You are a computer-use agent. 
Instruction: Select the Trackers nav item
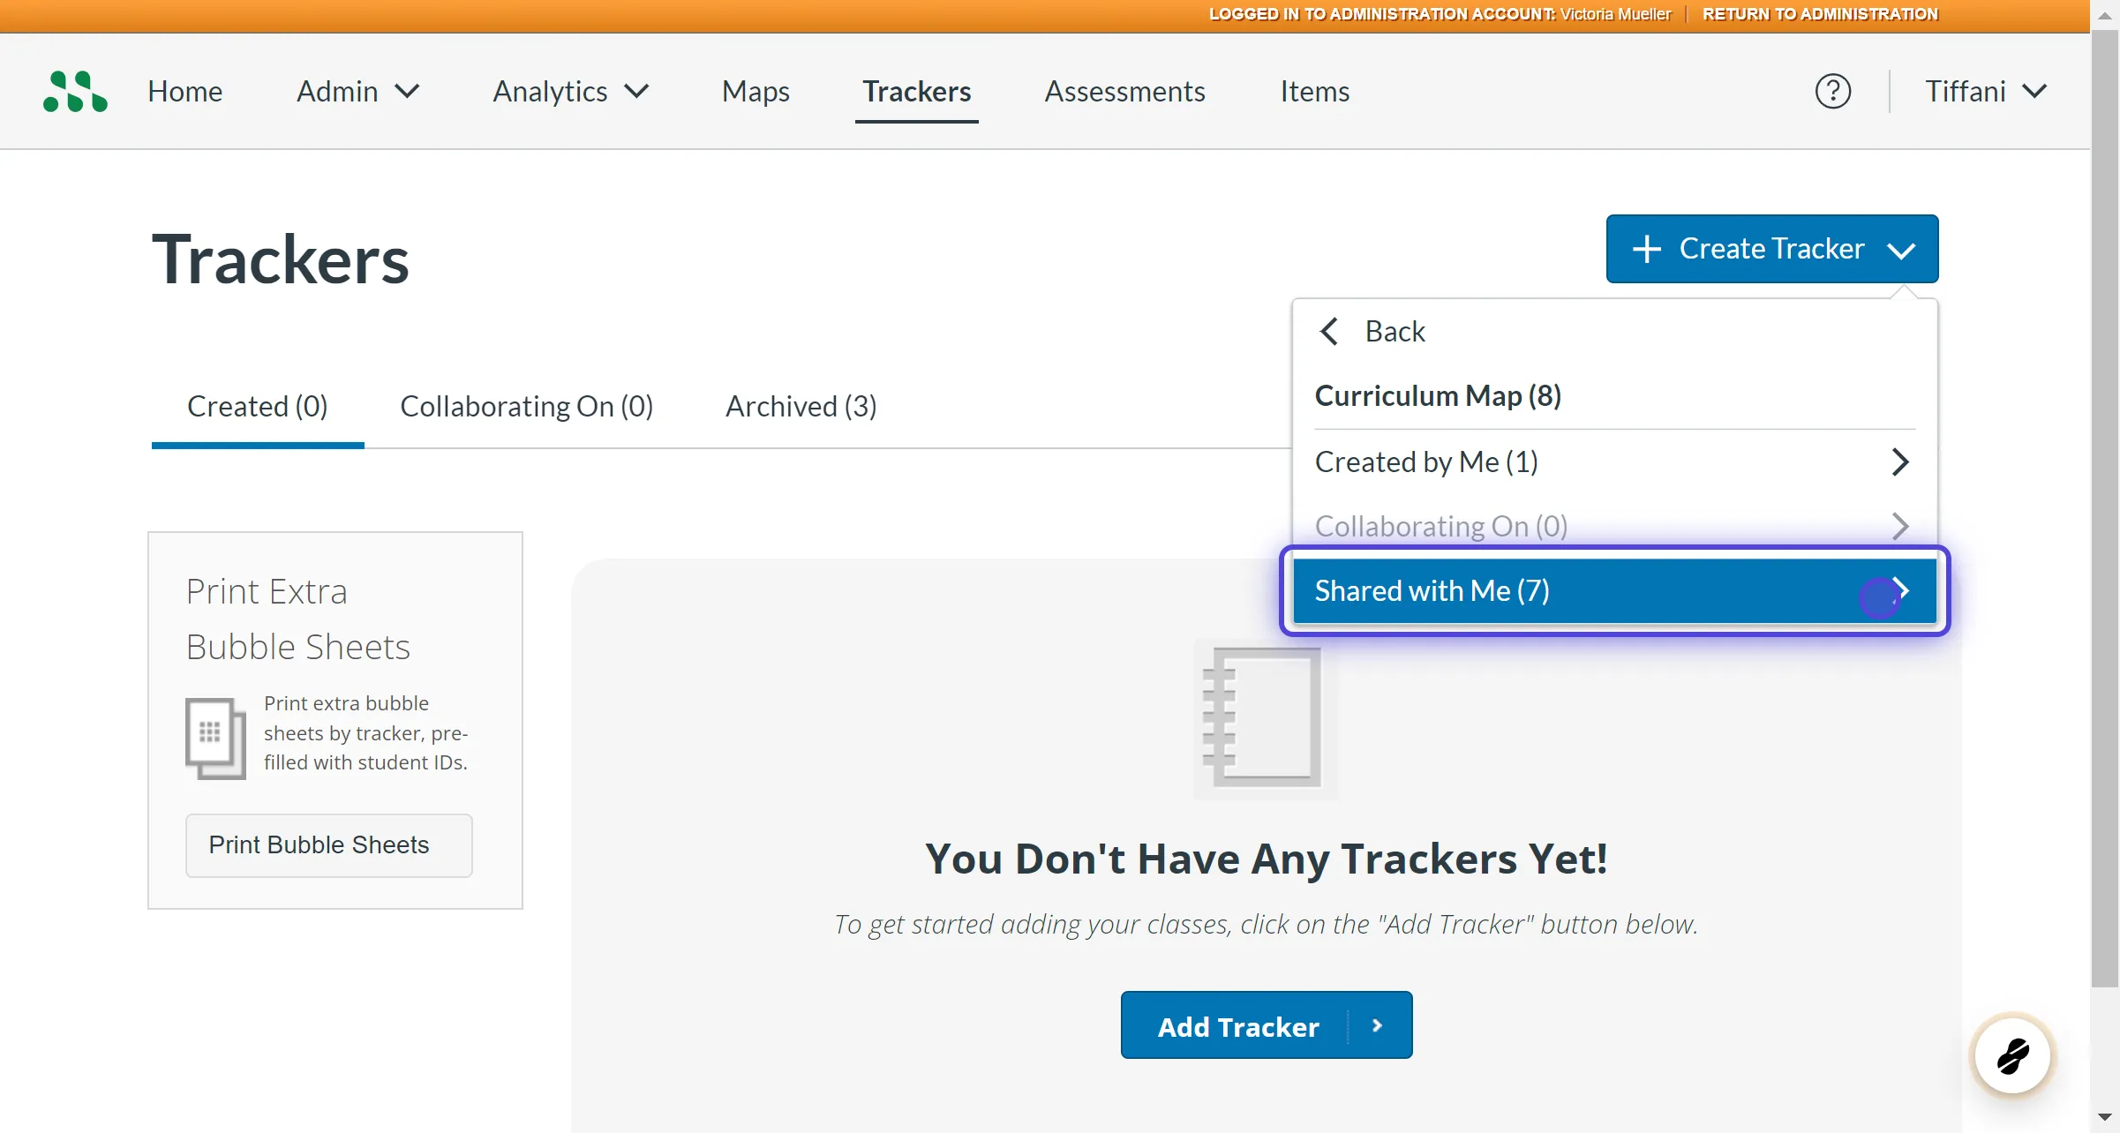tap(916, 91)
